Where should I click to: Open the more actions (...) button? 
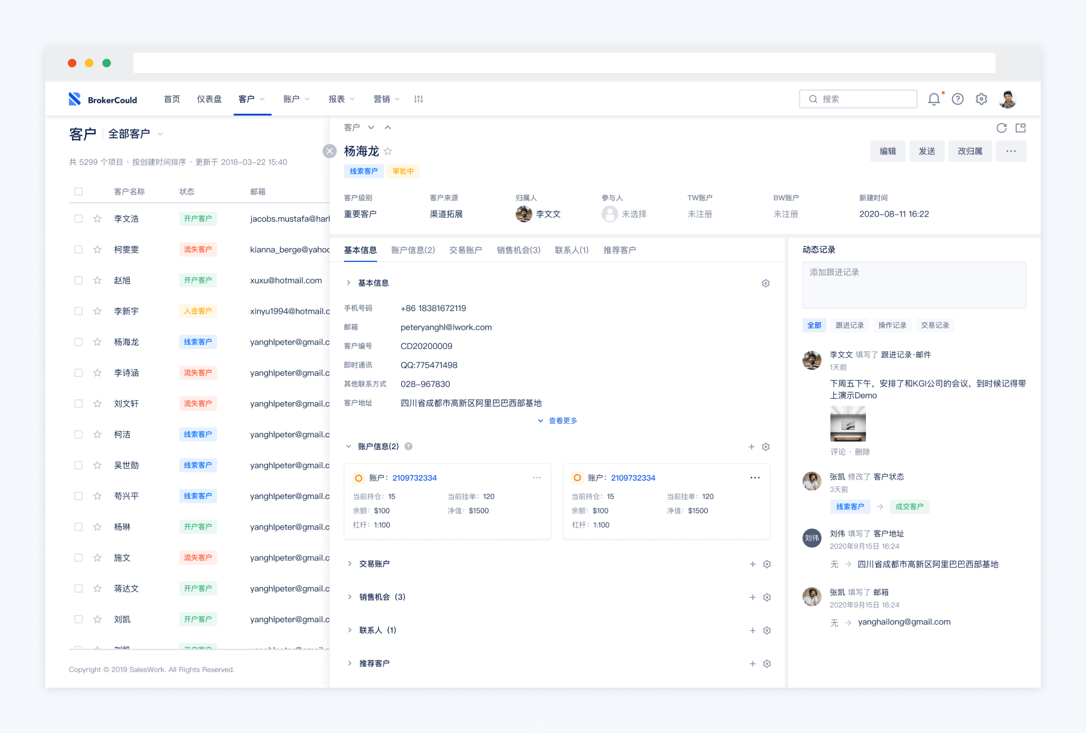click(x=1011, y=152)
